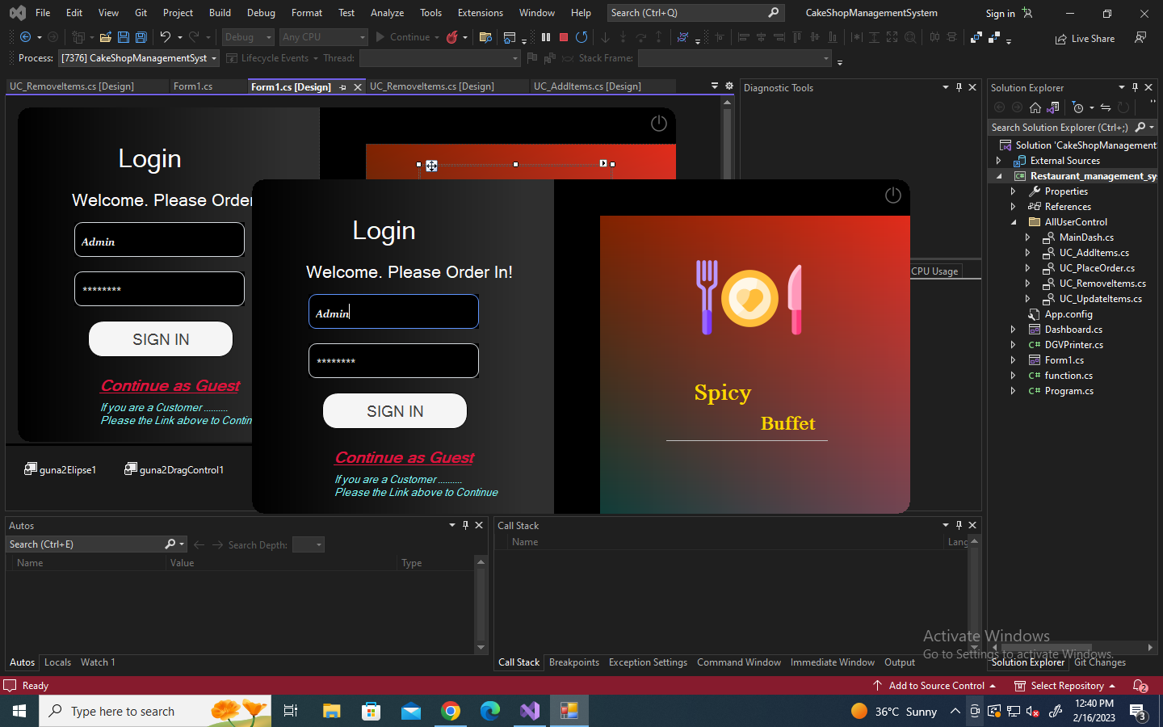Click the Solution Explorer home icon
Image resolution: width=1163 pixels, height=727 pixels.
tap(1035, 107)
